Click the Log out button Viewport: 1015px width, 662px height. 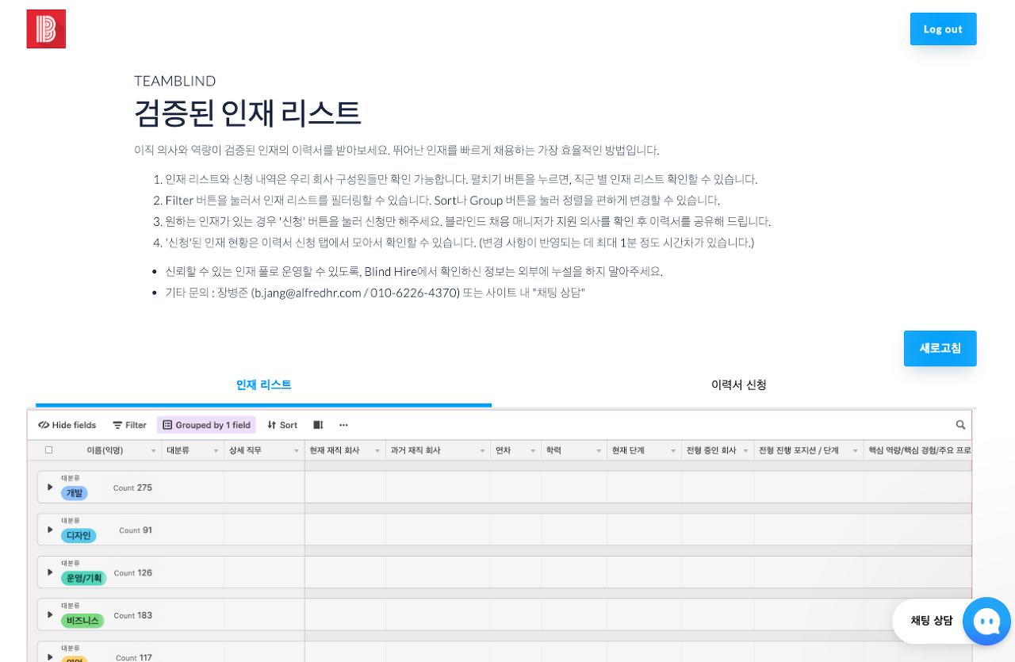coord(943,28)
